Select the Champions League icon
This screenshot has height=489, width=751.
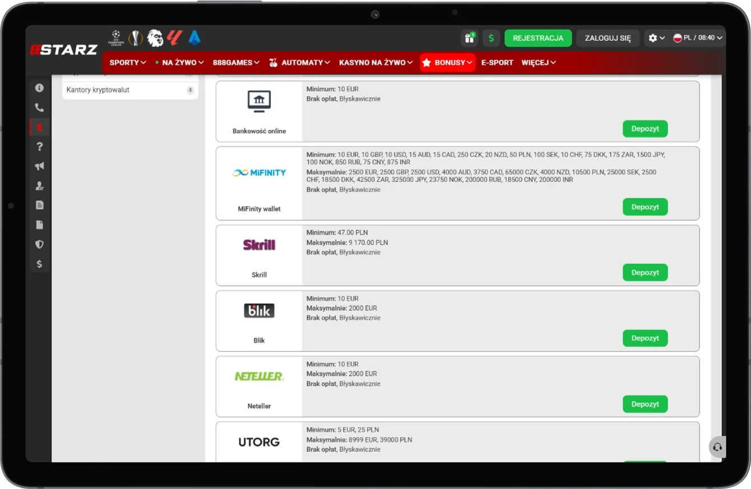pos(116,37)
